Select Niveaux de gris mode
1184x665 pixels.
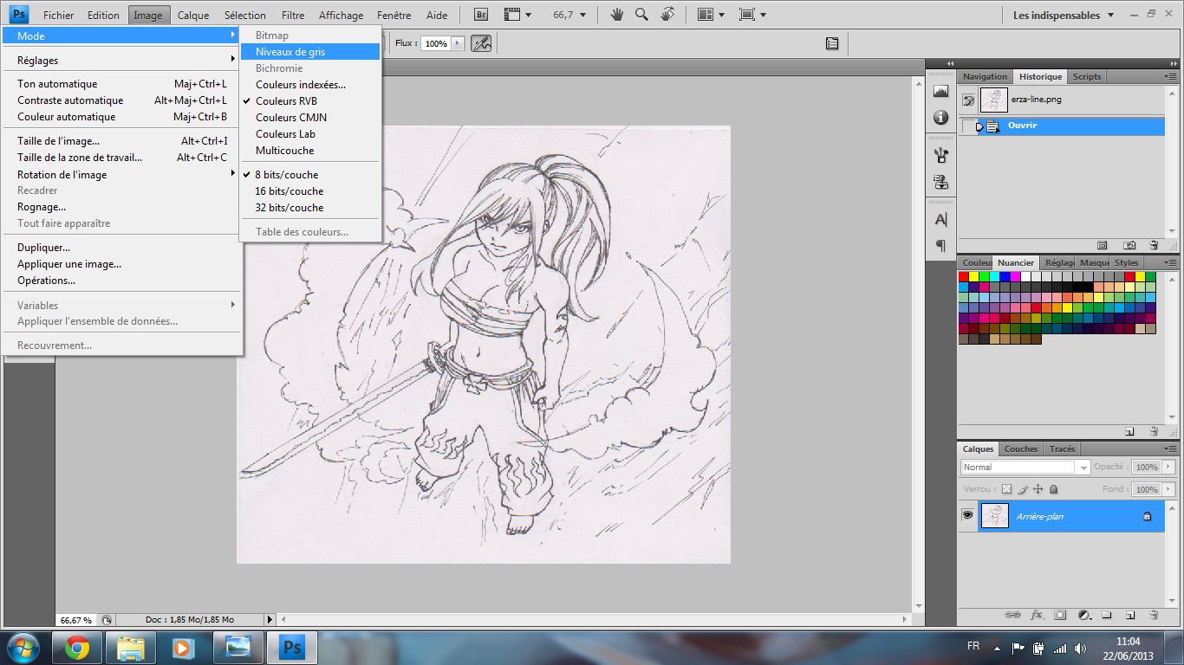(310, 52)
